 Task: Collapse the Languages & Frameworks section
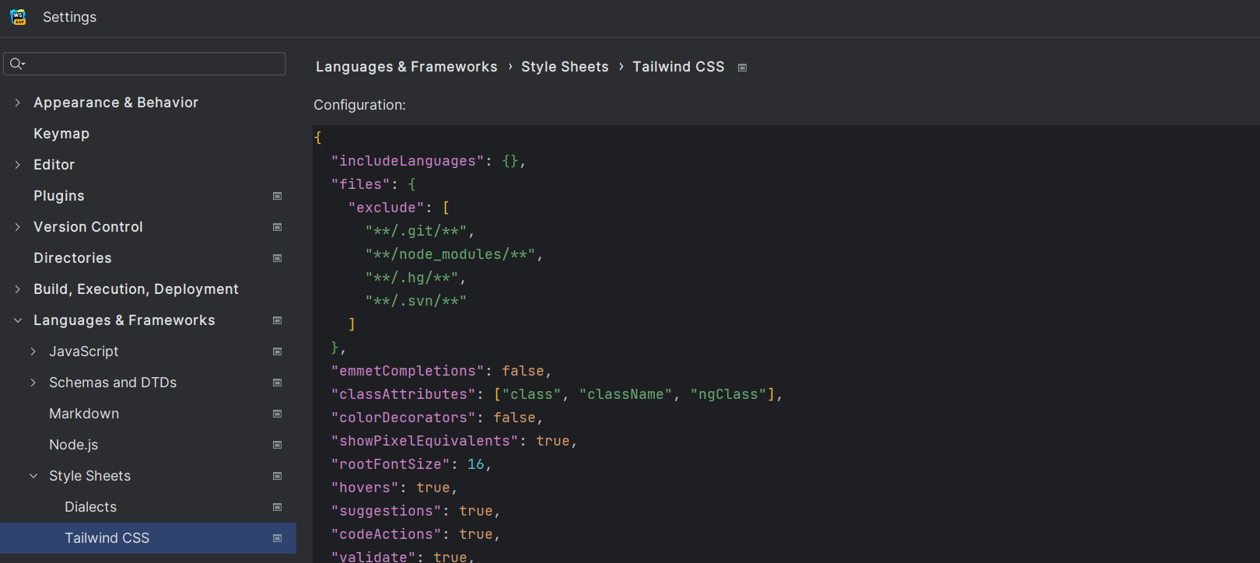tap(18, 320)
